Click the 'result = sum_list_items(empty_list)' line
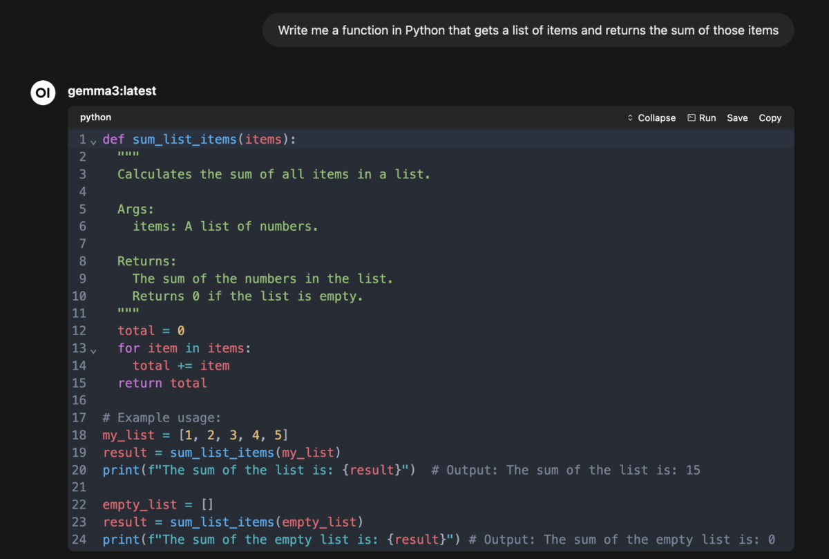The image size is (829, 559). point(233,522)
